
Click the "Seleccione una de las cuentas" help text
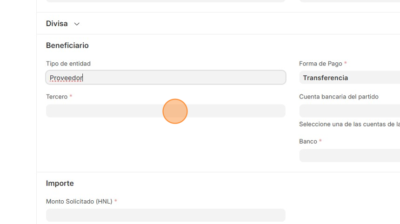point(349,125)
